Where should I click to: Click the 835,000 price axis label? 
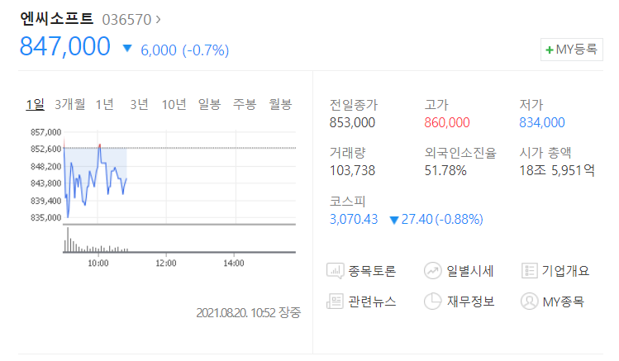(45, 218)
